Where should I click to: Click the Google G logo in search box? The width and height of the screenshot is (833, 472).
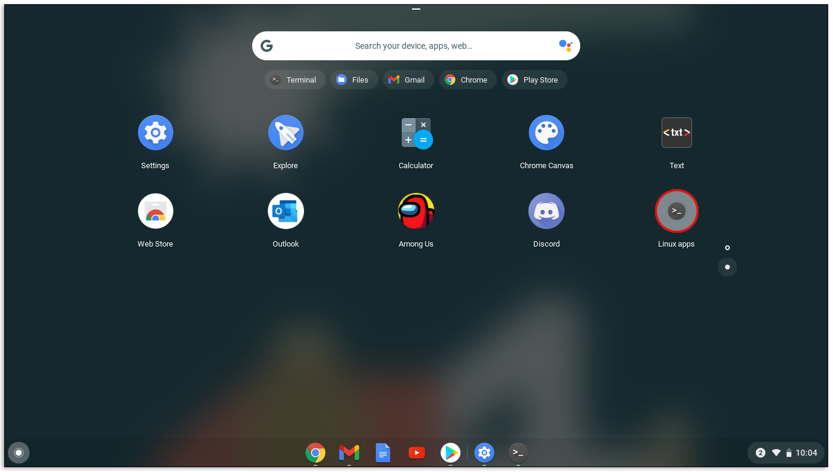(x=267, y=46)
